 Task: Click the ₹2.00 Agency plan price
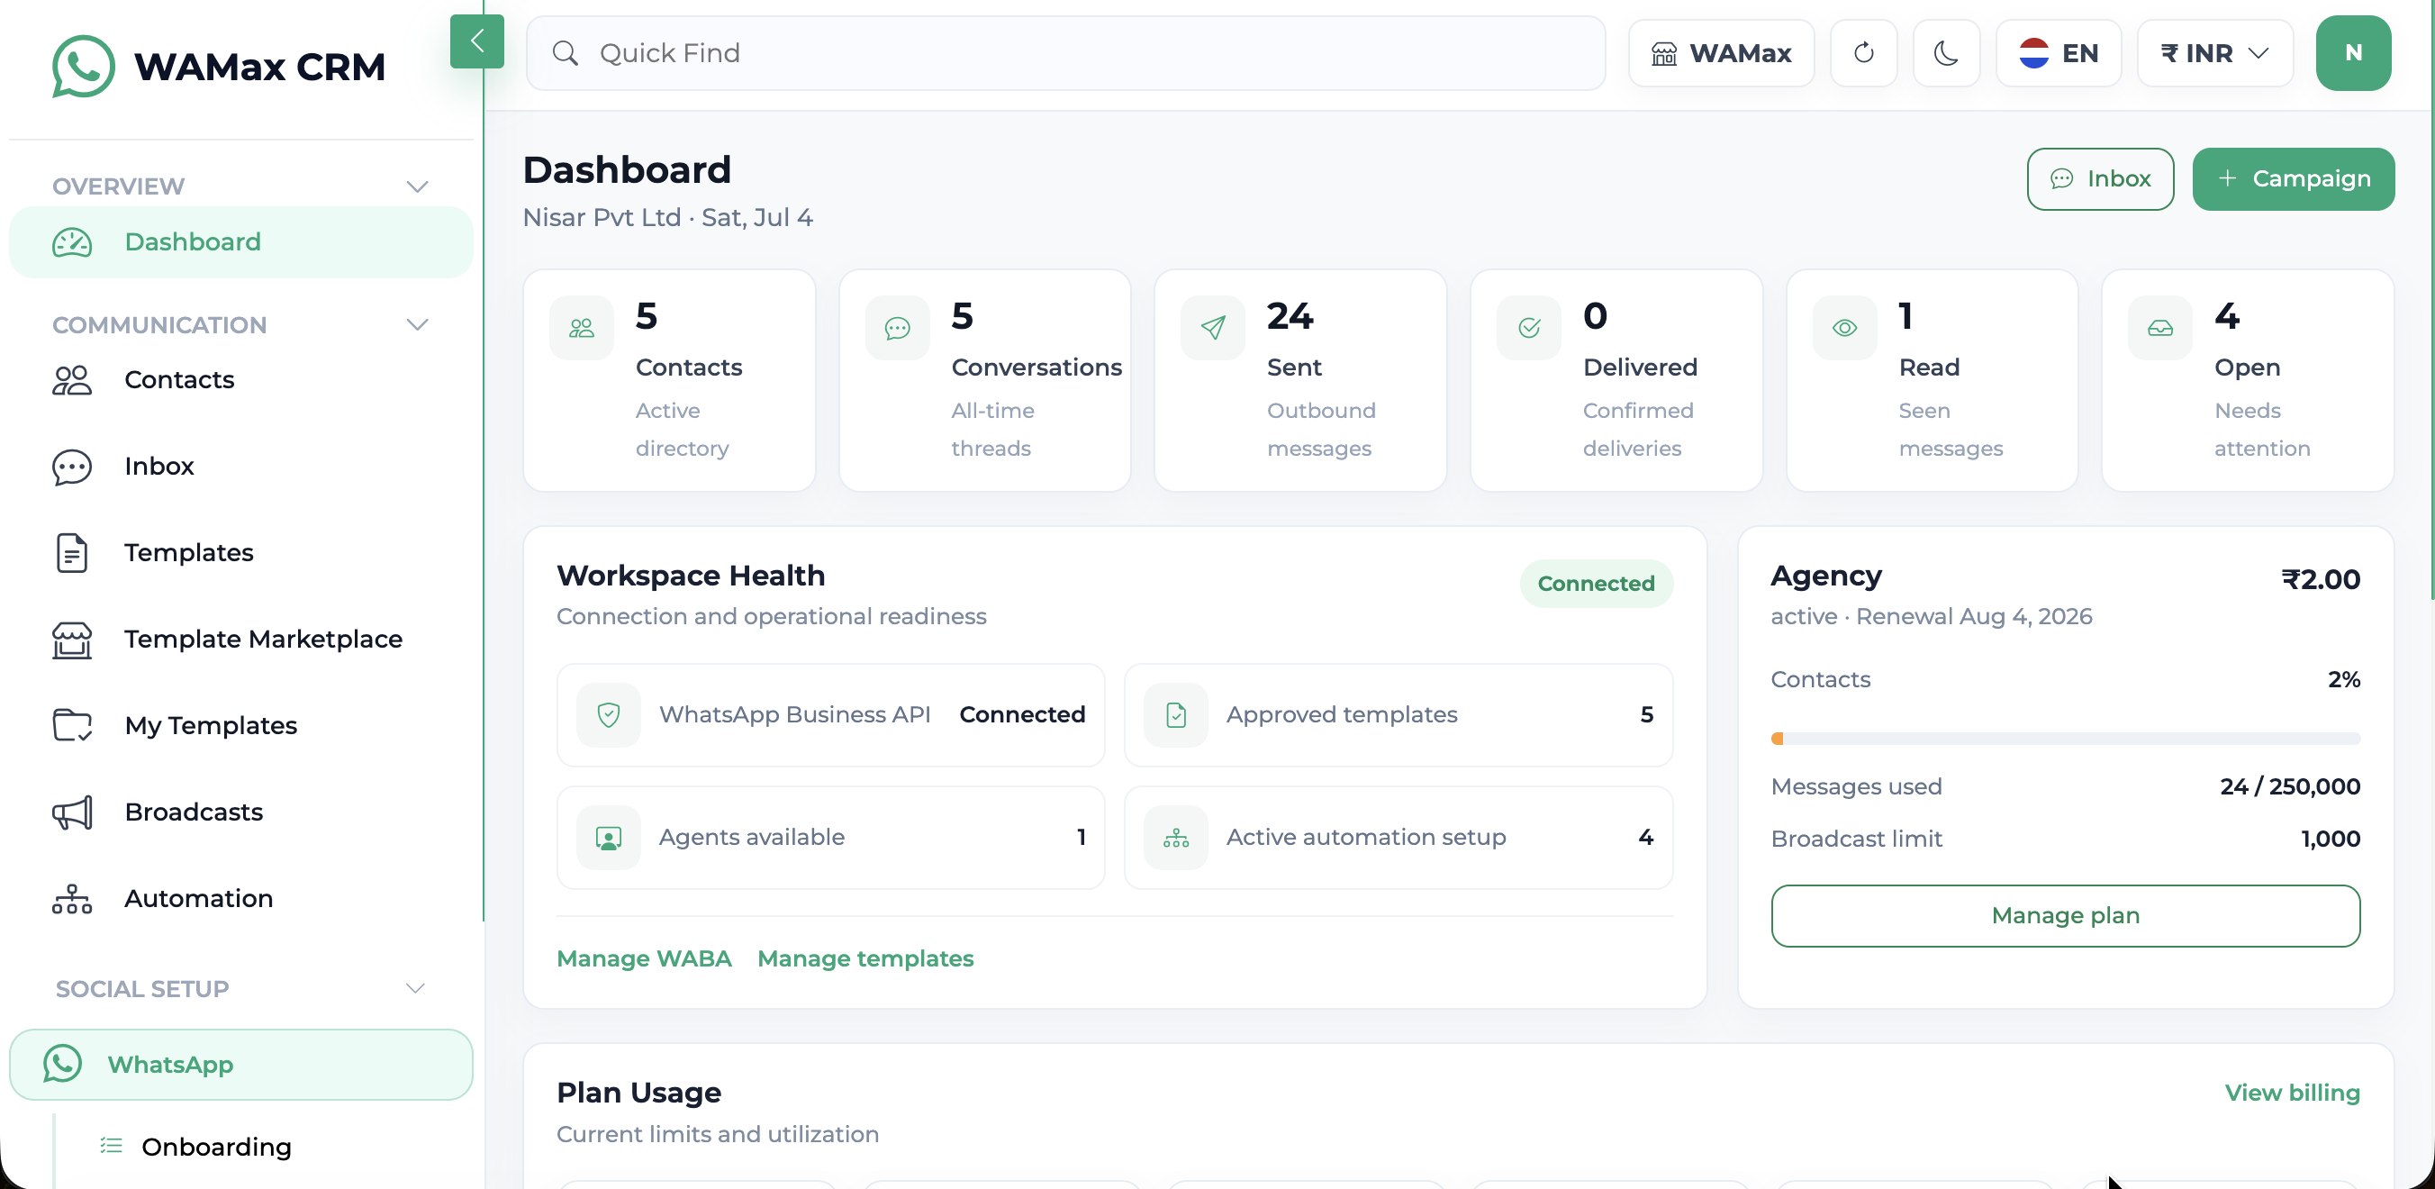pyautogui.click(x=2321, y=578)
